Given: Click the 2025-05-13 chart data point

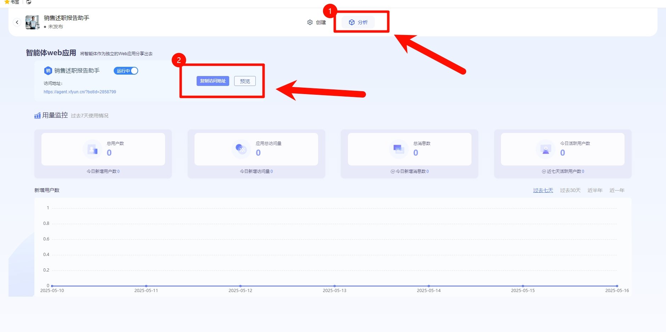Looking at the screenshot, I should click(x=334, y=286).
